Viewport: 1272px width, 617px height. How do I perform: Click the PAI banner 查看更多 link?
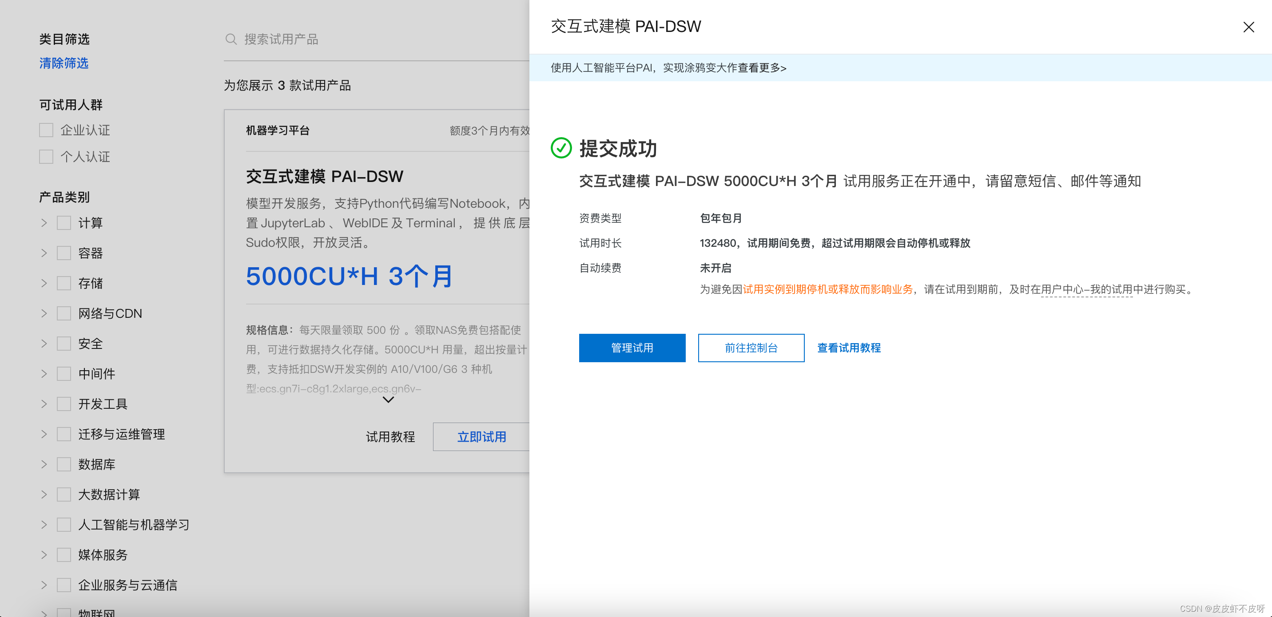coord(762,68)
